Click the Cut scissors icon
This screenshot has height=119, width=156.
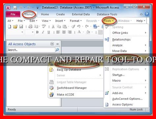(x=53, y=26)
